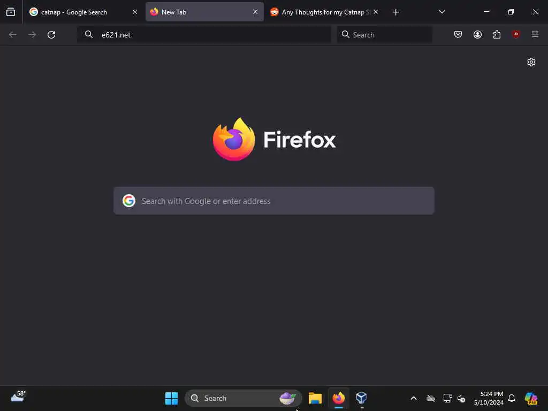Close the catnap Google Search tab
The image size is (548, 411).
pyautogui.click(x=135, y=12)
